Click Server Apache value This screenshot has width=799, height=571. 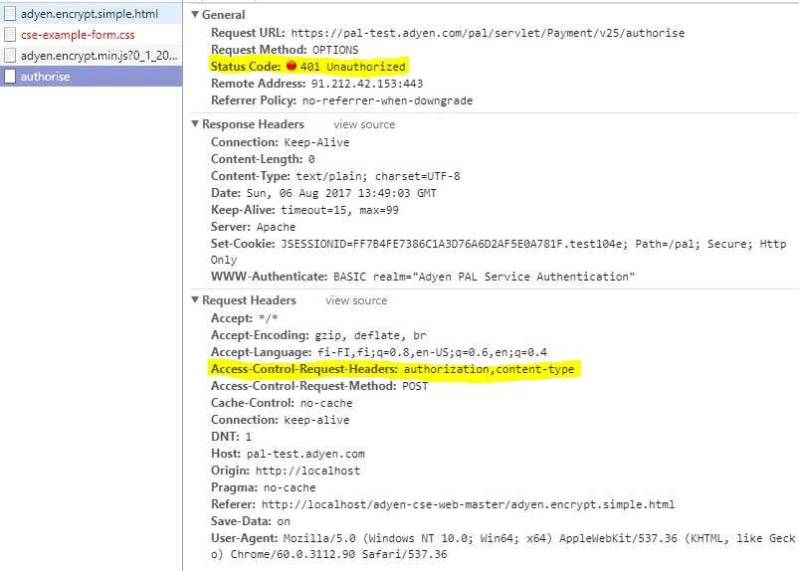pos(276,227)
